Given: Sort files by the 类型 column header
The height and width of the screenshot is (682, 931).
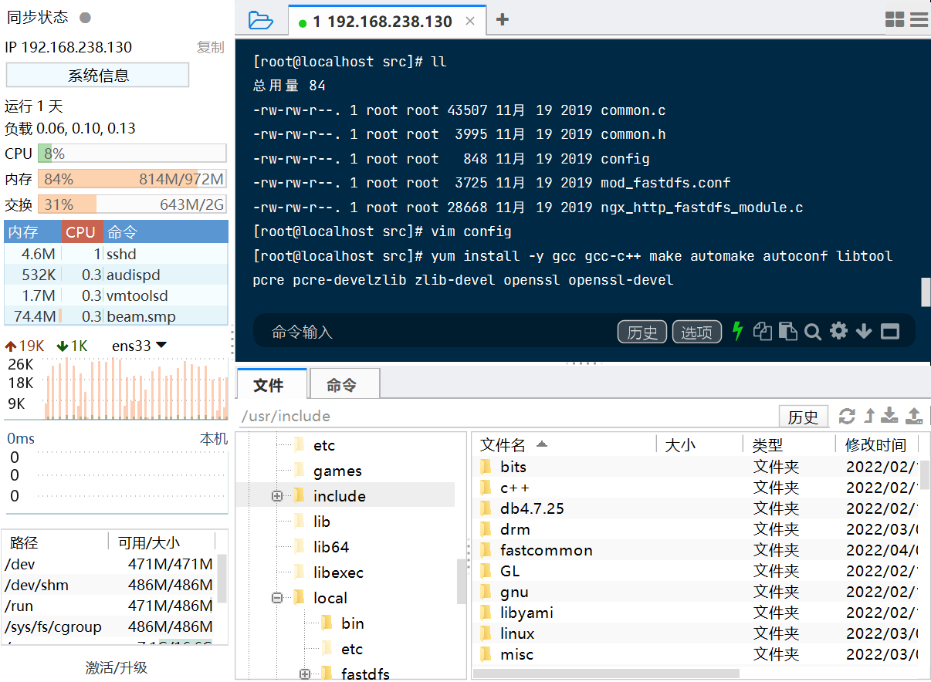Looking at the screenshot, I should [790, 444].
